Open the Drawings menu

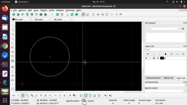[70, 10]
